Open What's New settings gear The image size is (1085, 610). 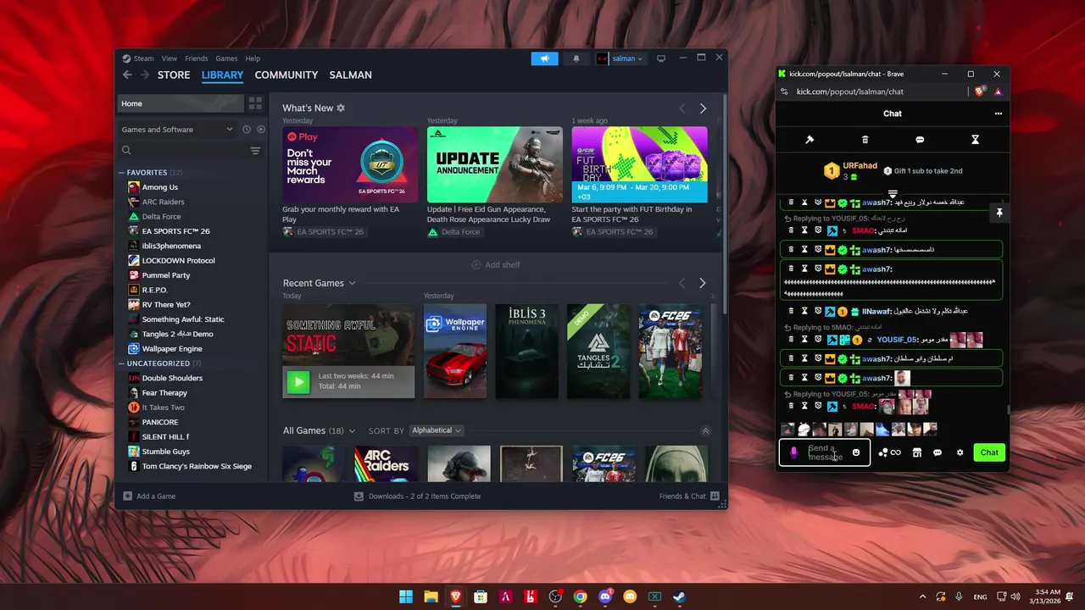pyautogui.click(x=341, y=108)
